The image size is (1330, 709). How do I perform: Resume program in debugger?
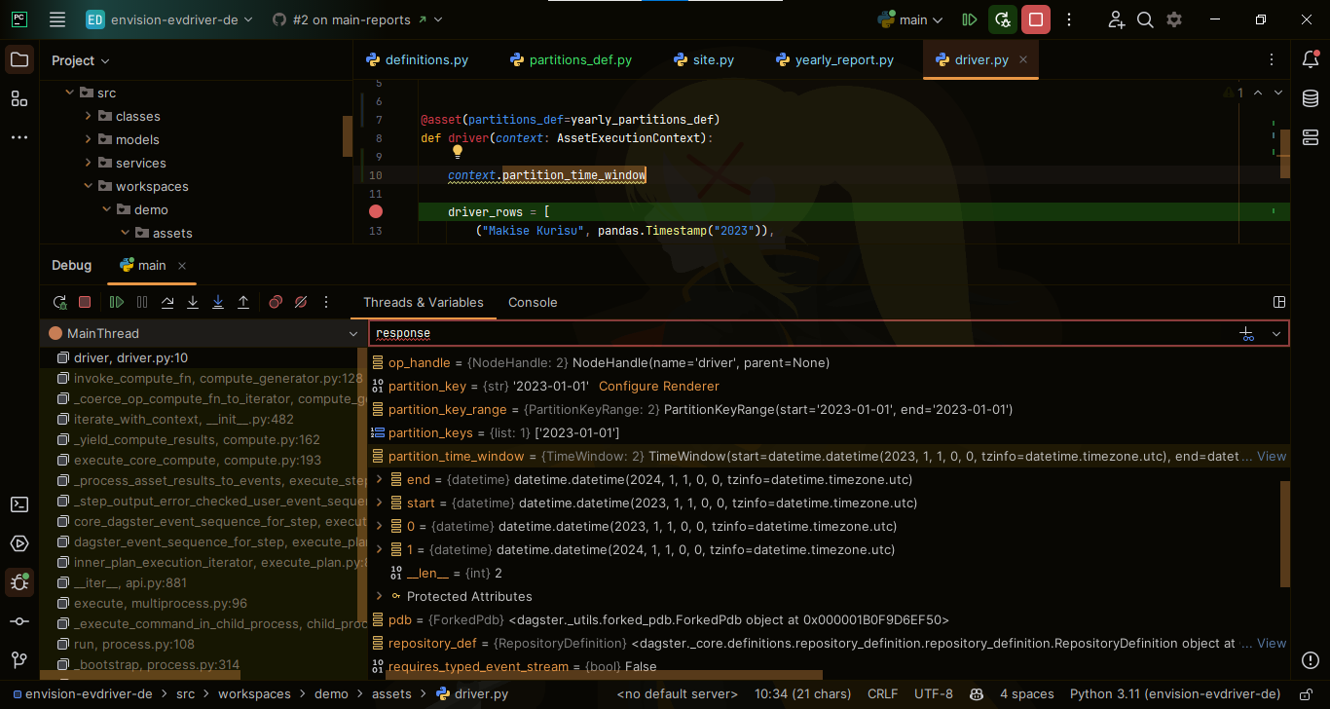pos(117,302)
